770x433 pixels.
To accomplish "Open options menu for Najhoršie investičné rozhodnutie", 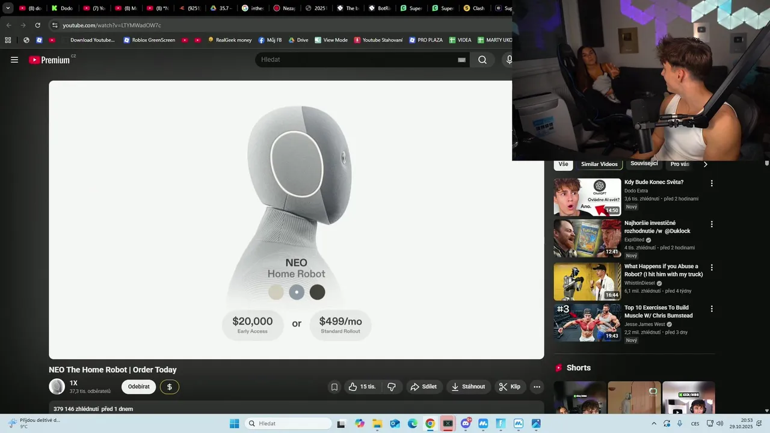I will (712, 224).
